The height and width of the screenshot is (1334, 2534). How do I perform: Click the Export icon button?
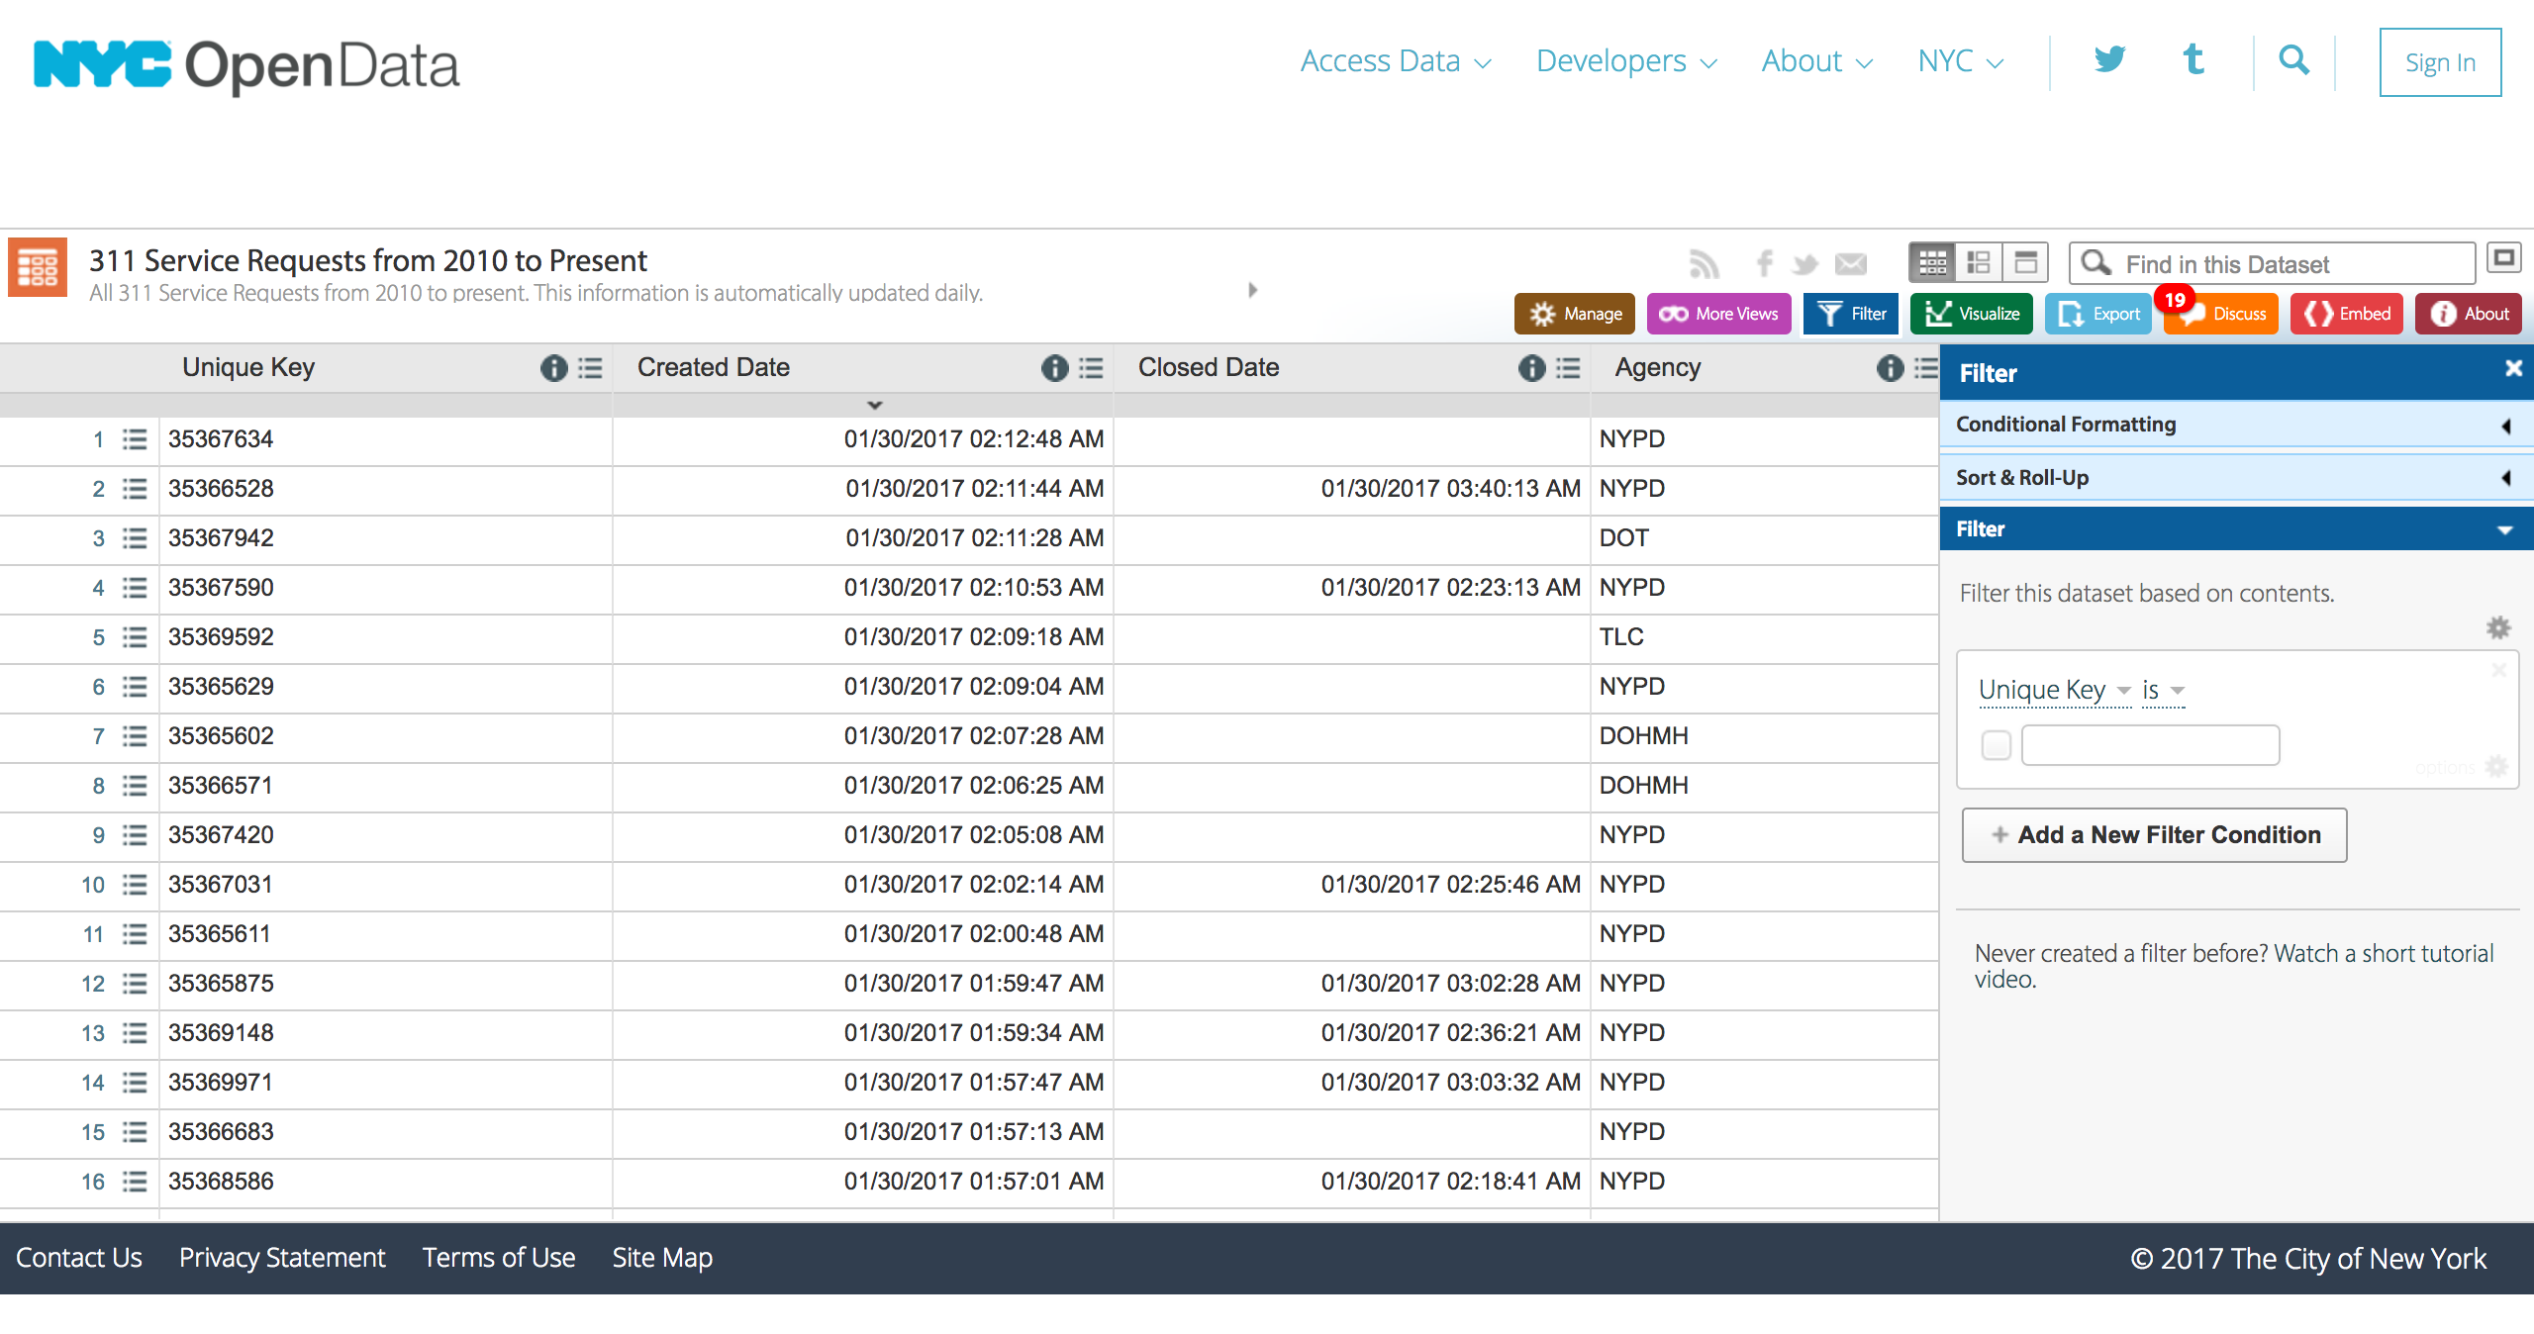coord(2099,314)
